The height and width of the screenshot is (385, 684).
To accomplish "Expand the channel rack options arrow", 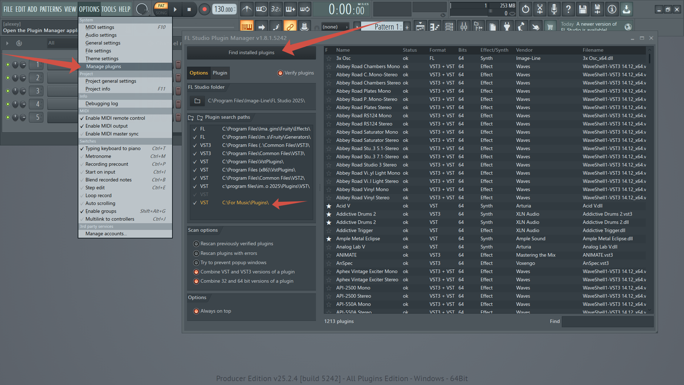I will [7, 43].
